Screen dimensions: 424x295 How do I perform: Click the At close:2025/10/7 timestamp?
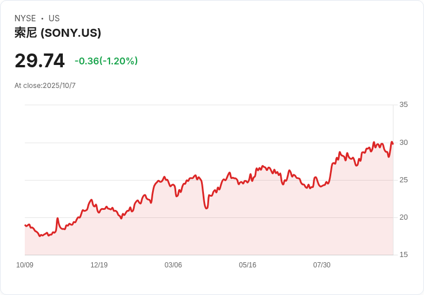45,86
